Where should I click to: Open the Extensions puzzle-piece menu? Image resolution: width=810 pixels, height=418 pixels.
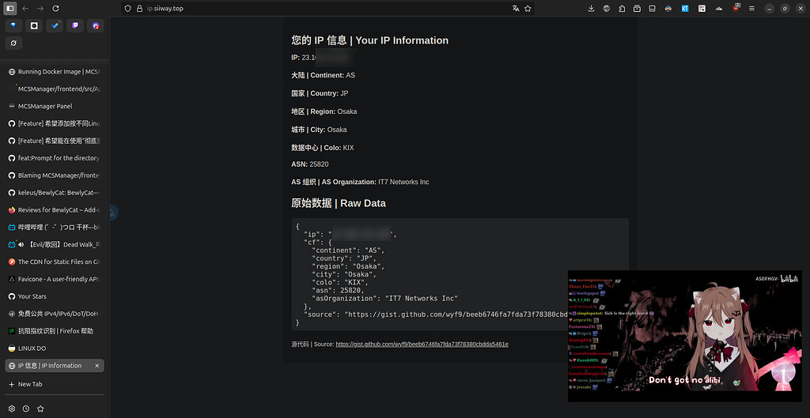(622, 8)
